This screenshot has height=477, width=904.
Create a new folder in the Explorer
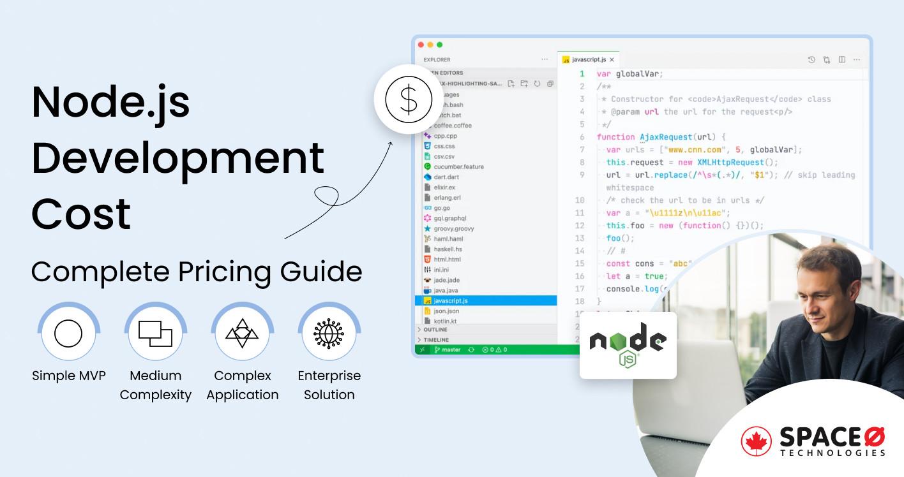pos(524,84)
